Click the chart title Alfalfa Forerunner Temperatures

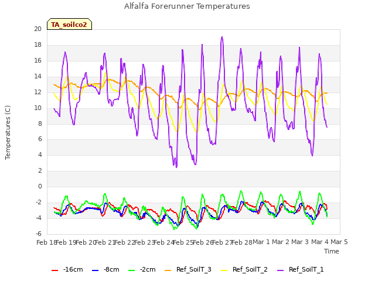[187, 6]
